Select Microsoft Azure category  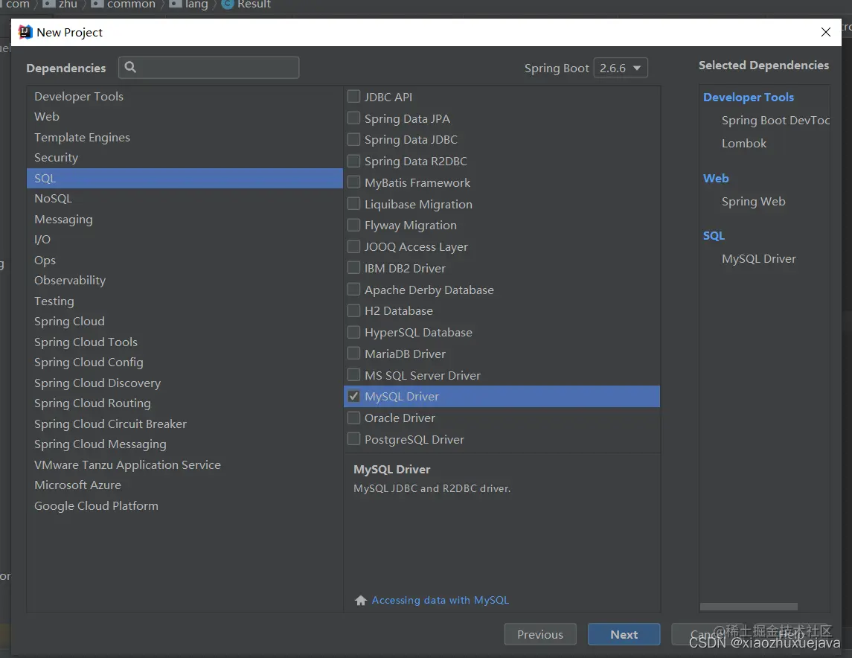[185, 485]
